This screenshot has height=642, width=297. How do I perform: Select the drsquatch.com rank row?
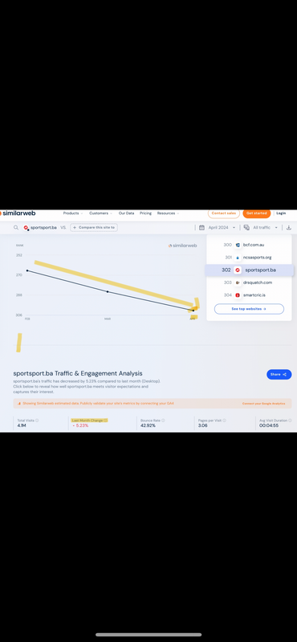[249, 282]
